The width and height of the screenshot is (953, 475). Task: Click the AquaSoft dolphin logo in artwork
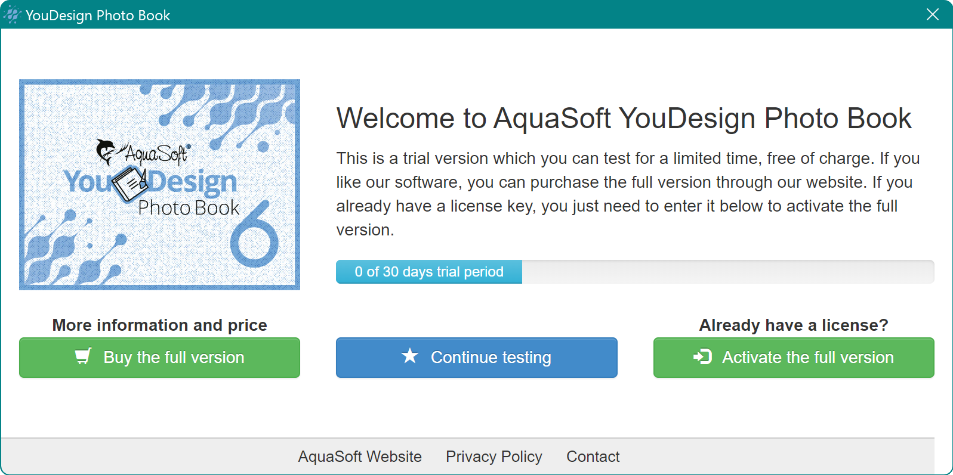click(x=106, y=151)
